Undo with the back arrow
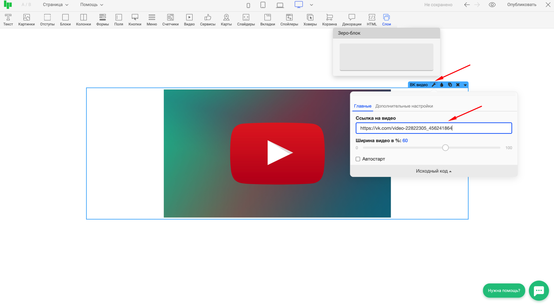This screenshot has width=554, height=304. 467,5
